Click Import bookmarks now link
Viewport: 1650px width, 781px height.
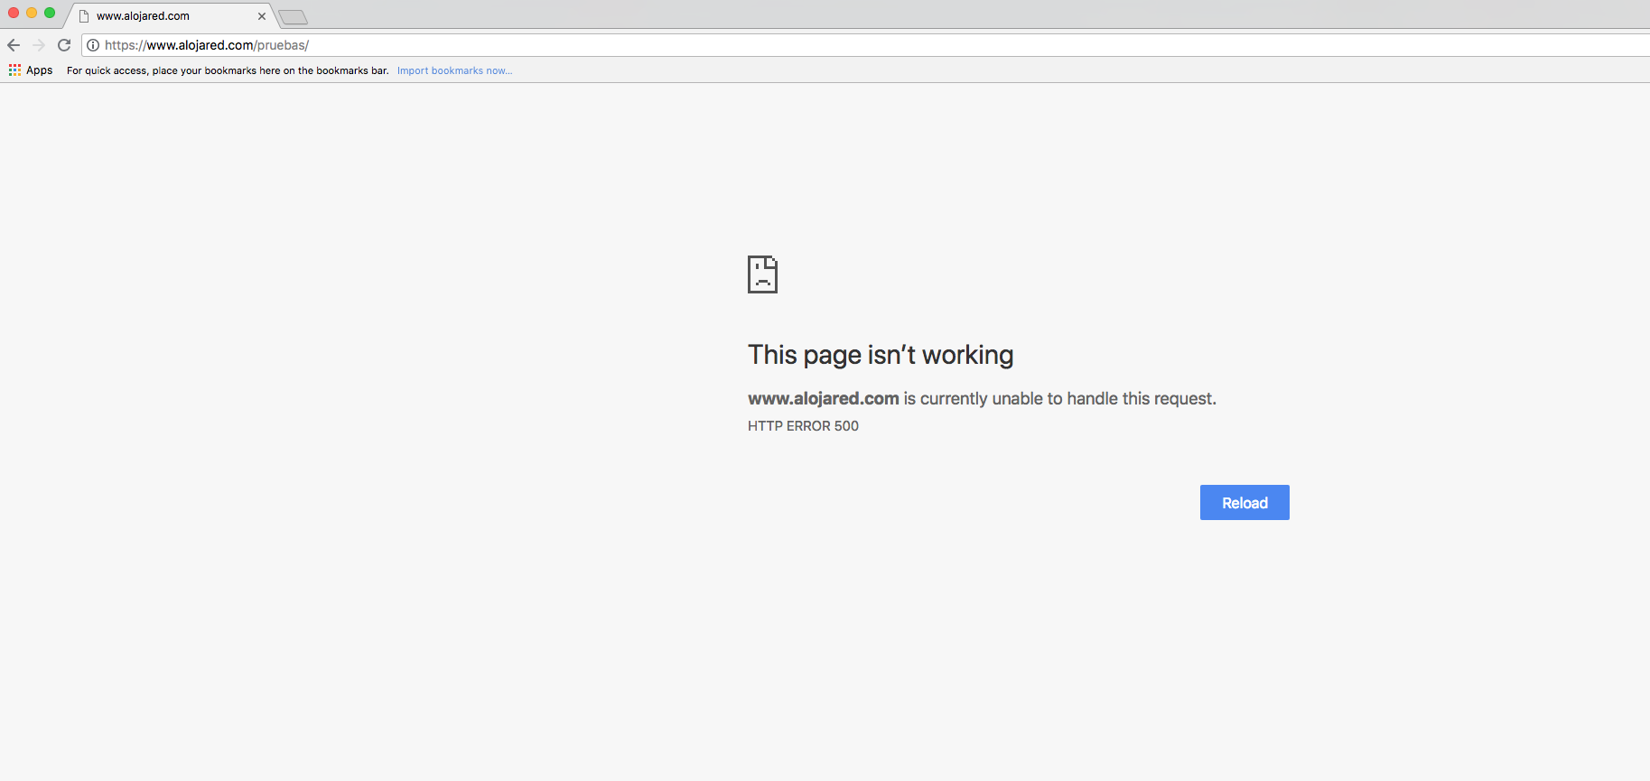(454, 70)
